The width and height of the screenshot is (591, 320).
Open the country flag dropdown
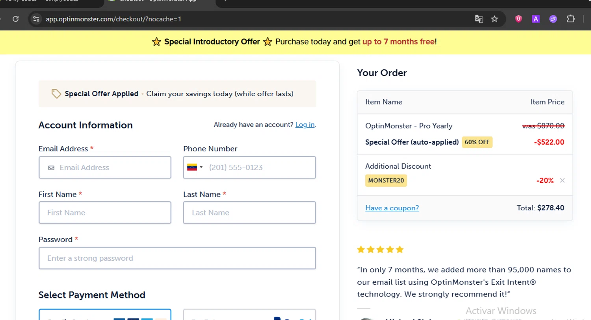click(x=195, y=167)
